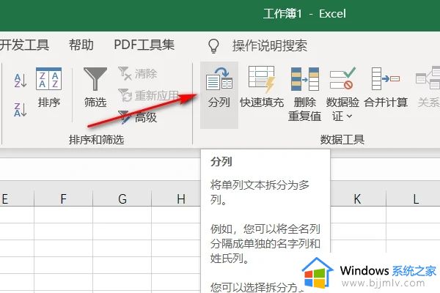This screenshot has height=293, width=440.
Task: Select column L header
Action: click(413, 199)
